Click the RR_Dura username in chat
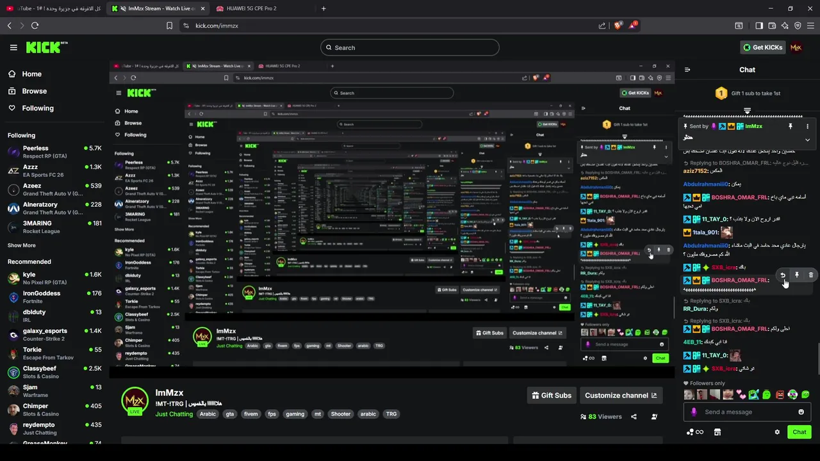Screen dimensions: 820x461 point(696,309)
